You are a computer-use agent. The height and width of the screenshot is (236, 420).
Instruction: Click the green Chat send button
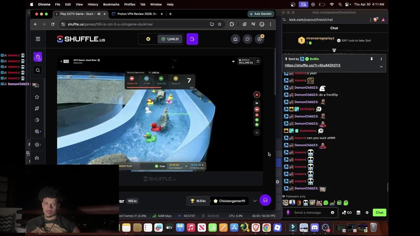380,212
